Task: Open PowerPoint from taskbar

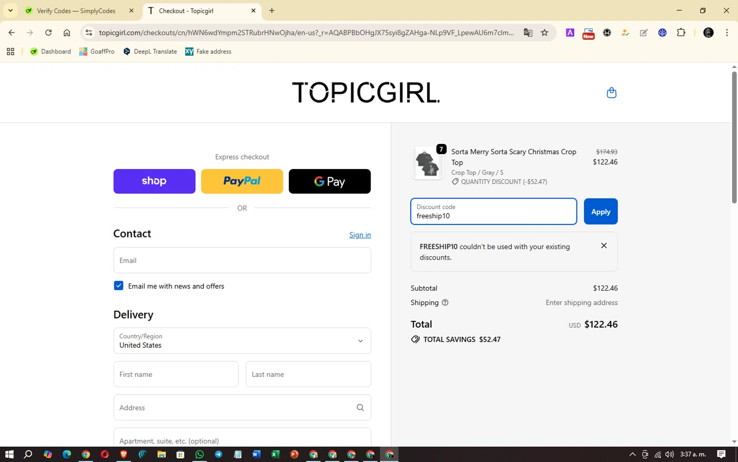Action: pos(294,454)
